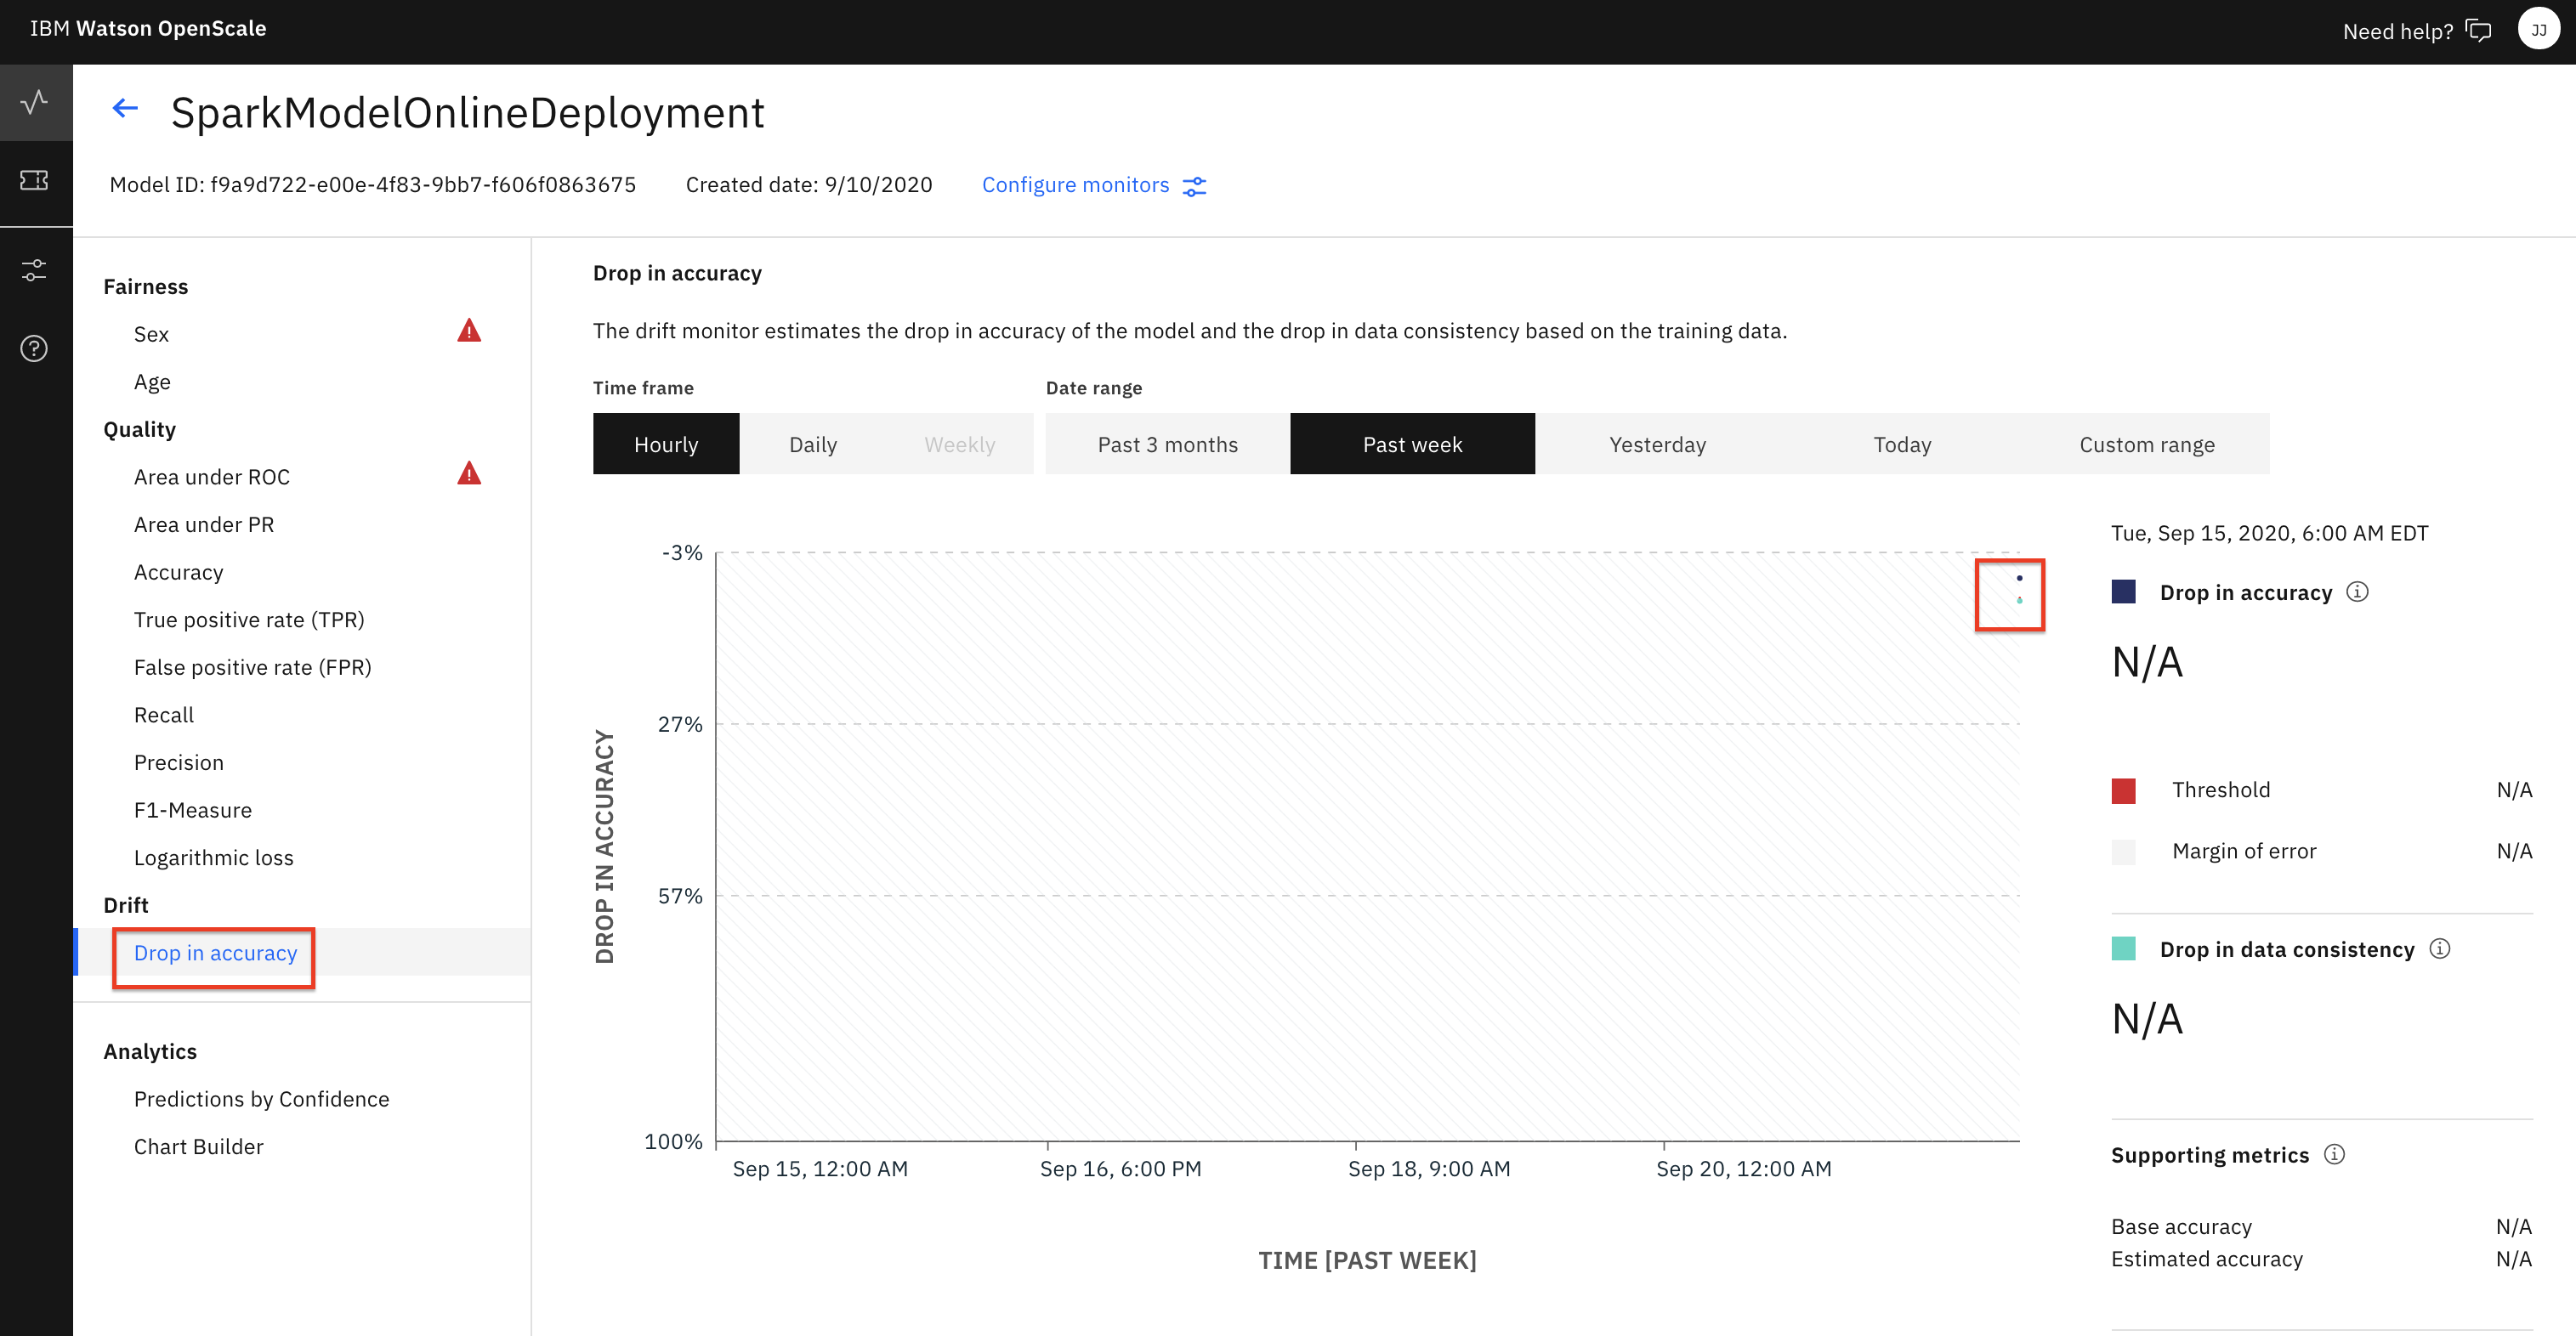The width and height of the screenshot is (2576, 1336).
Task: Open Predictions by Confidence analytics
Action: click(261, 1099)
